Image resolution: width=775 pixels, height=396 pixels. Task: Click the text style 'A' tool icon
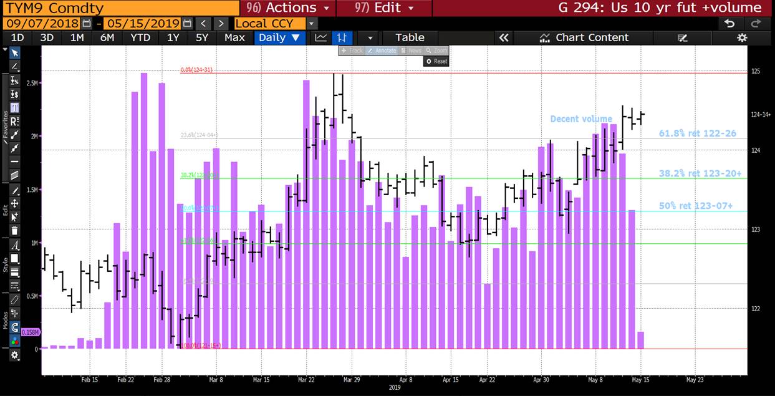click(x=14, y=244)
